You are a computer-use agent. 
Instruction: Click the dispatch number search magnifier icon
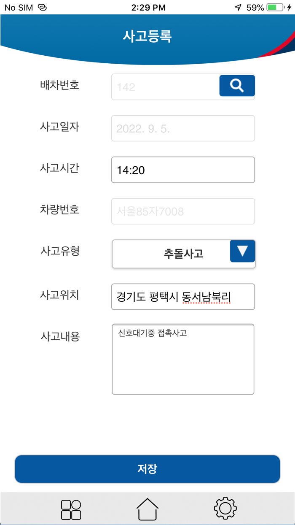point(237,85)
